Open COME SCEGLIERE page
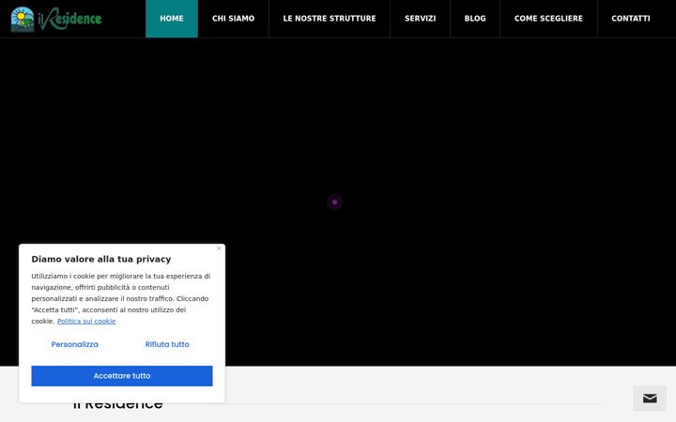Viewport: 676px width, 422px height. [548, 19]
